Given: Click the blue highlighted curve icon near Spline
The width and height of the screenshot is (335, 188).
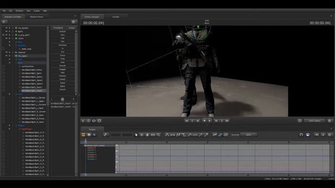Looking at the screenshot, I should click(x=220, y=135).
